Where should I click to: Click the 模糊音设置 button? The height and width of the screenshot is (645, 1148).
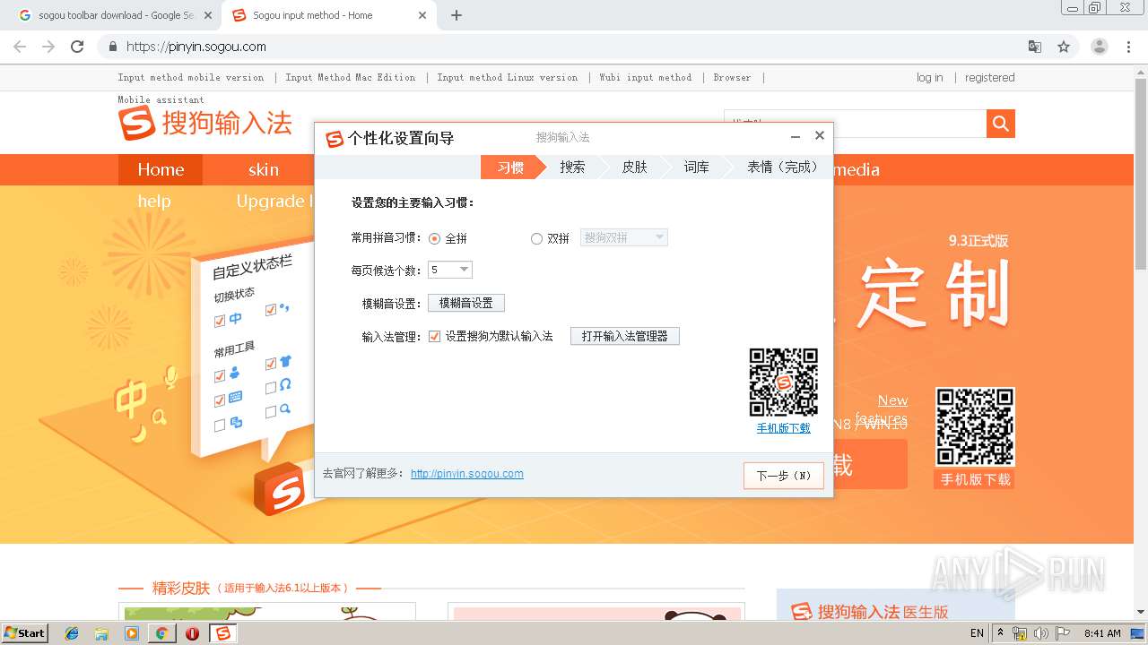[x=466, y=304]
